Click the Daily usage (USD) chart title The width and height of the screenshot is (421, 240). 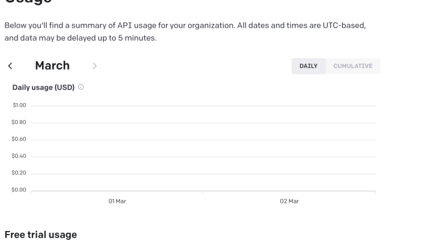43,88
